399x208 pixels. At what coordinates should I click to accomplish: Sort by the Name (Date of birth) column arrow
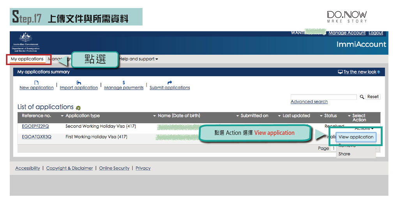pos(154,116)
